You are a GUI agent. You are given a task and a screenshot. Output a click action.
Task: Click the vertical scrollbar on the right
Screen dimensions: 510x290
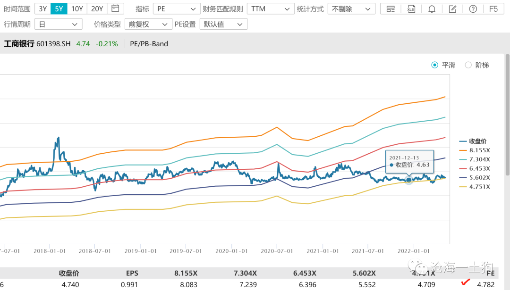(507, 115)
